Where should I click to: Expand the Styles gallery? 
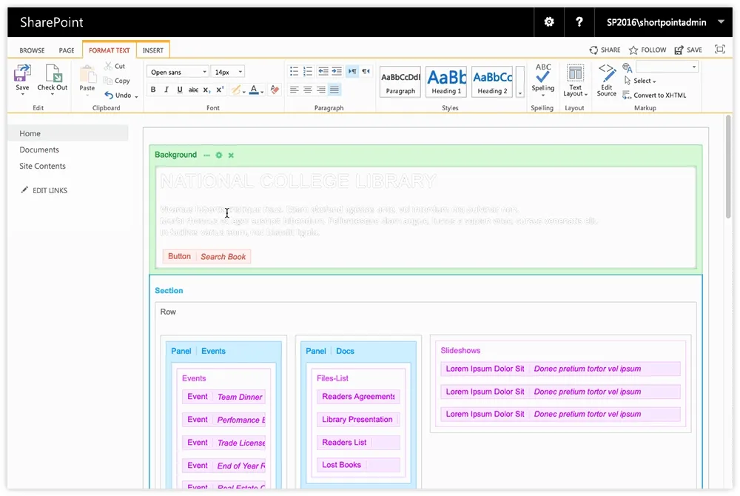point(520,93)
